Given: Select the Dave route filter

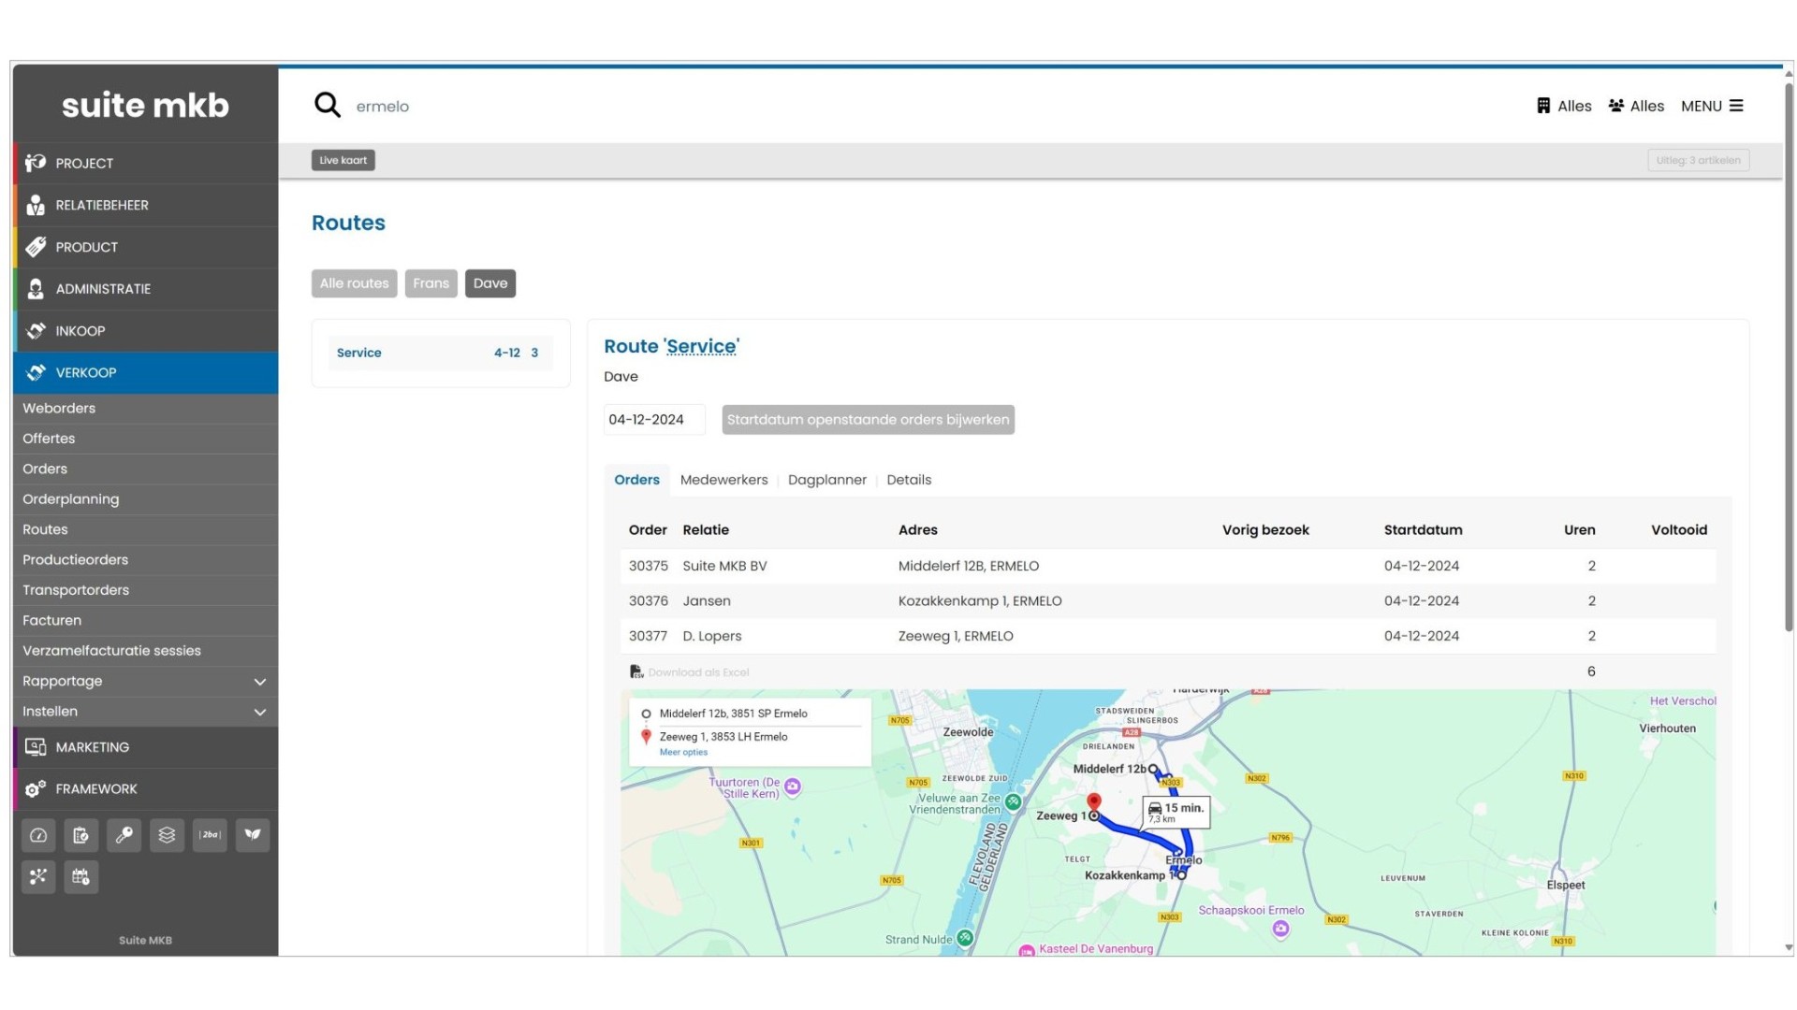Looking at the screenshot, I should [489, 283].
